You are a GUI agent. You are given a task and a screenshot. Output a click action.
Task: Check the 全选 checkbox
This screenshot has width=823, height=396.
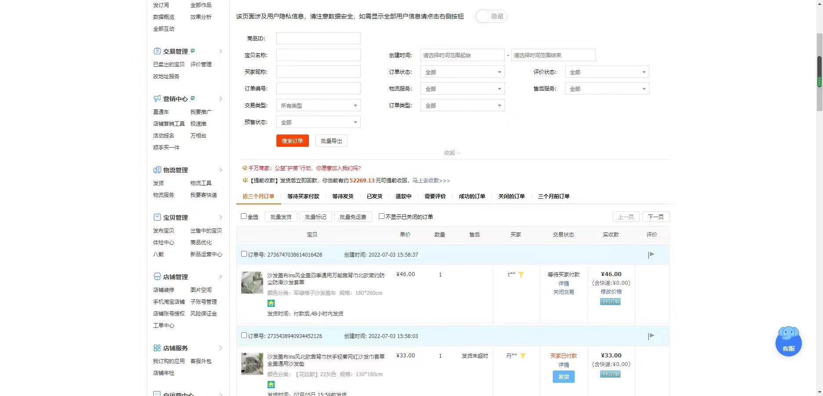point(244,216)
